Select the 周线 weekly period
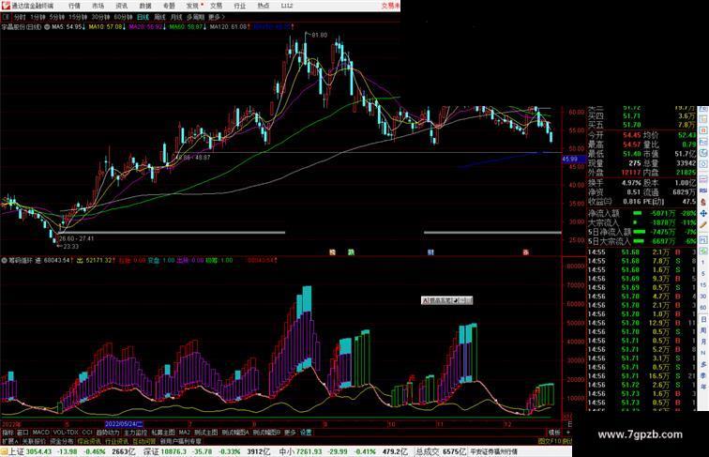Viewport: 709px width, 457px height. click(159, 17)
